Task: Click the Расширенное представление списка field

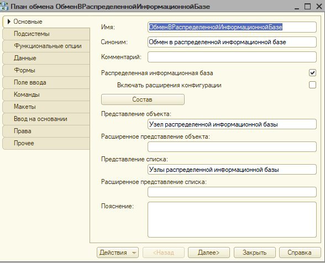Action: pos(232,192)
